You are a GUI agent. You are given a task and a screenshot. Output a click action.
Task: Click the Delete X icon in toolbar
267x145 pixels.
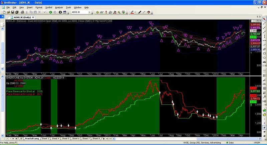[39, 12]
